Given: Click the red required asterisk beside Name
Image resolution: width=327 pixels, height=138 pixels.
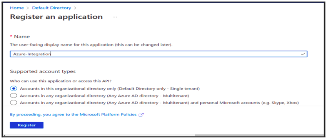Looking at the screenshot, I should click(x=11, y=36).
